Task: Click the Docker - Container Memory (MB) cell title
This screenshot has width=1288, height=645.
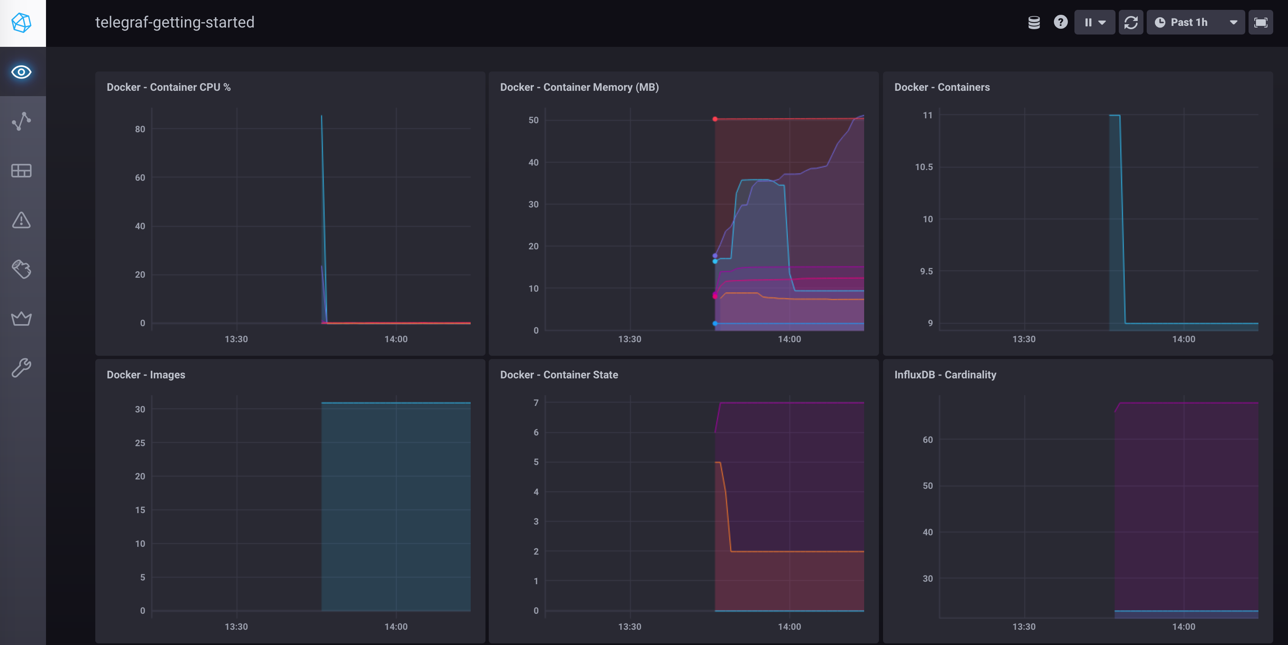Action: 580,87
